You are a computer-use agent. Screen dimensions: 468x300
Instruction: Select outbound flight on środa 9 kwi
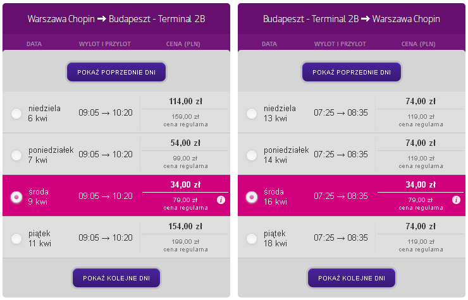[16, 197]
